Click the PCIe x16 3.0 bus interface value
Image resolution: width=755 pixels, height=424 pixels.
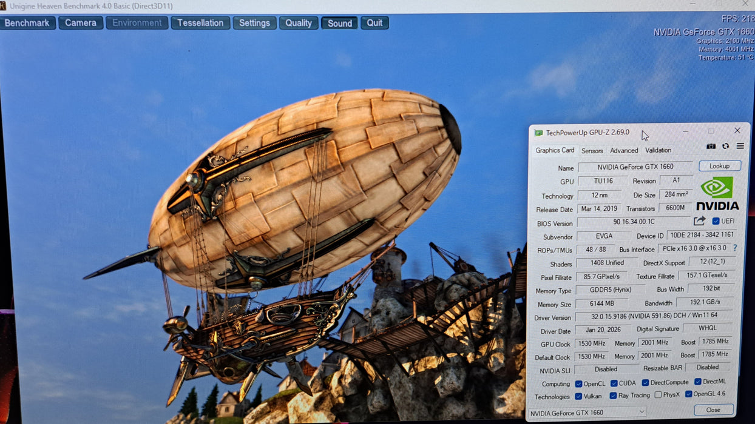pyautogui.click(x=694, y=248)
